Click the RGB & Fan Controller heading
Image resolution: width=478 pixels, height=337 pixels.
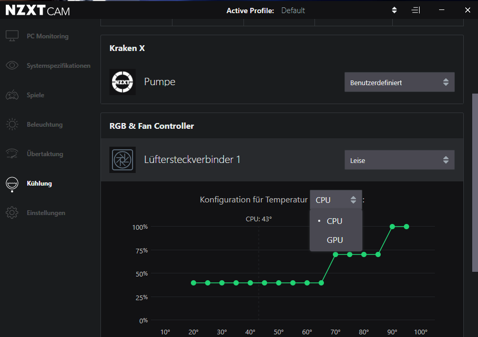[151, 126]
